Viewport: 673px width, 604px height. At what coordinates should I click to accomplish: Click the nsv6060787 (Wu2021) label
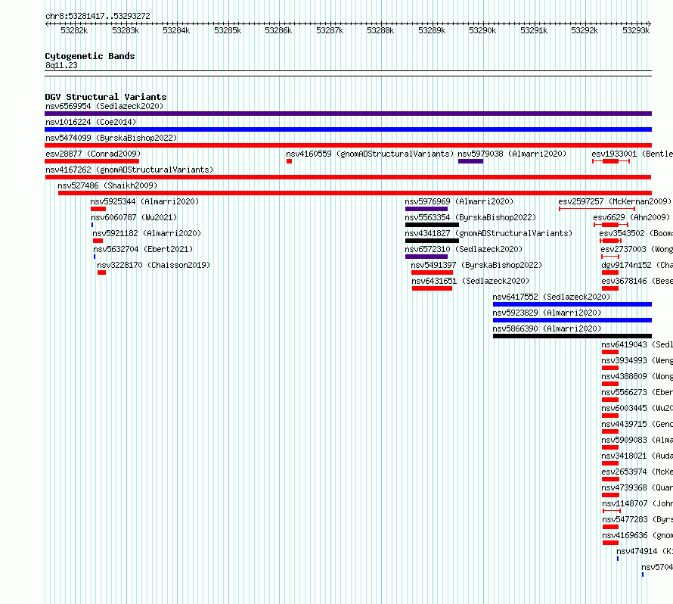tap(134, 217)
